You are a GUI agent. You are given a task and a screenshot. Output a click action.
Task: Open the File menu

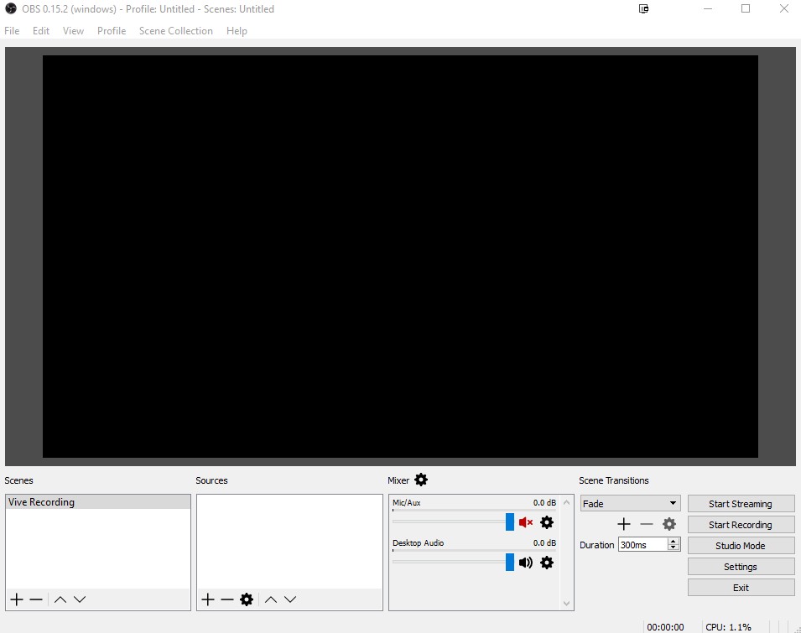(x=12, y=31)
